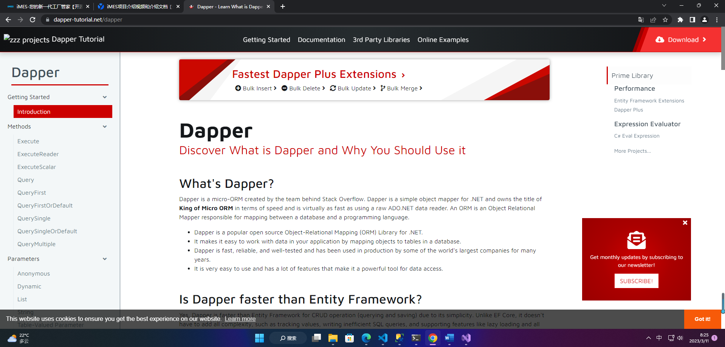
Task: Open the QuerySingle method page
Action: 34,218
